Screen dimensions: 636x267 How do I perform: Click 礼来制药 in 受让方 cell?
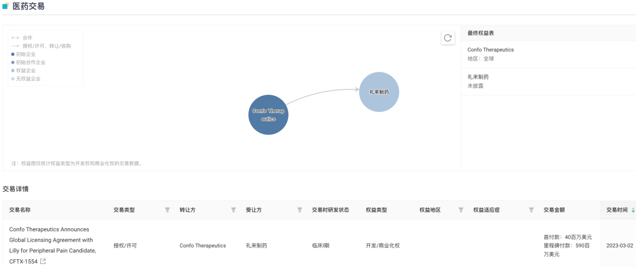coord(256,245)
